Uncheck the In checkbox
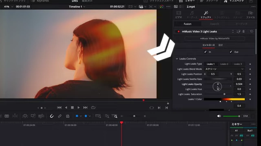261x146 pixels. coord(206,52)
